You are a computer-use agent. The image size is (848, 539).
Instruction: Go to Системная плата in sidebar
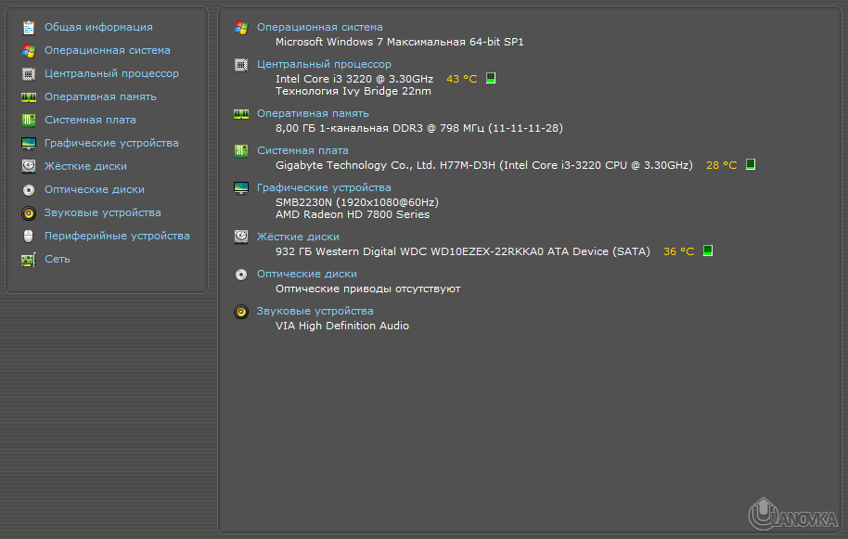coord(90,120)
